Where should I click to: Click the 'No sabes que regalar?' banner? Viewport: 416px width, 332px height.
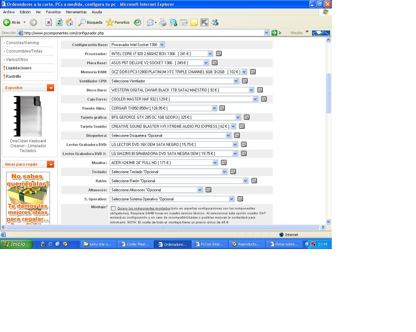[x=28, y=198]
